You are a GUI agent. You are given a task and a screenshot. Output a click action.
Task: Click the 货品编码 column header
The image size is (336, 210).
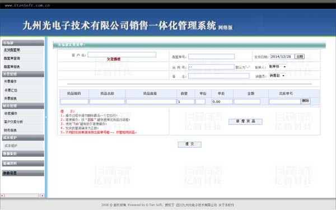click(74, 94)
